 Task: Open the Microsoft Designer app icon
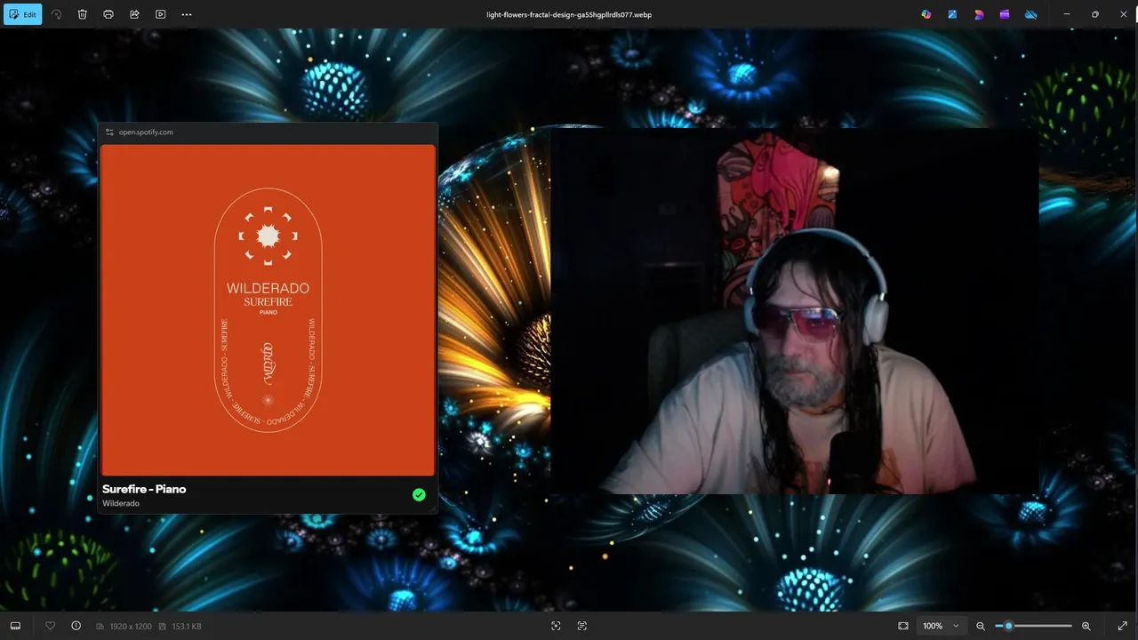[x=979, y=14]
